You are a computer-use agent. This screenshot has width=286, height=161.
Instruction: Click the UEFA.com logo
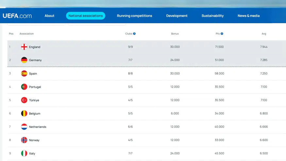coord(17,16)
